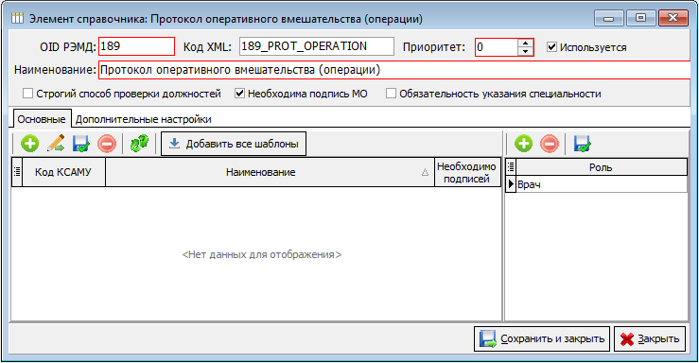Minimize the Элемент справочника window
The image size is (699, 363).
[608, 18]
